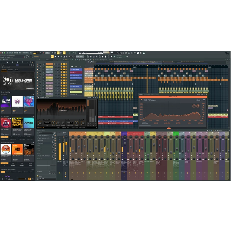Click the heart favorites filter icon
Screen dimensions: 231x231
31,65
